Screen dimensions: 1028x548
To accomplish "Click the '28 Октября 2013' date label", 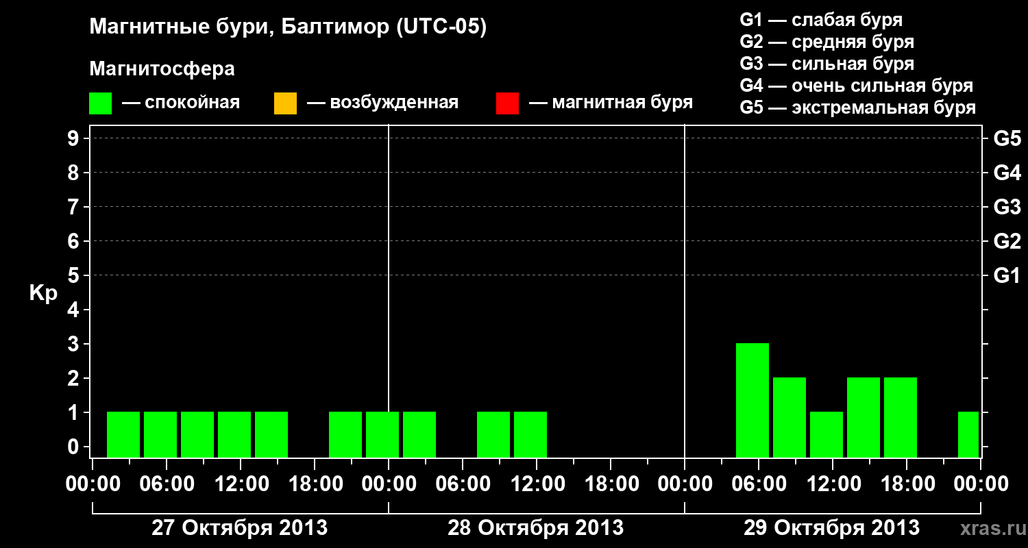I will coord(536,528).
